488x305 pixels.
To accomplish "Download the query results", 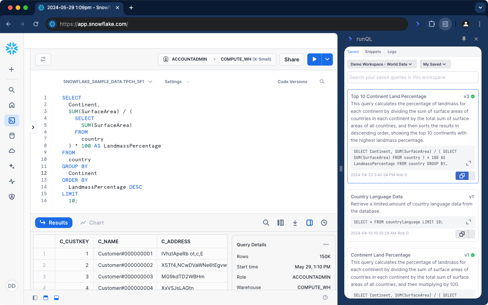I will pos(295,223).
